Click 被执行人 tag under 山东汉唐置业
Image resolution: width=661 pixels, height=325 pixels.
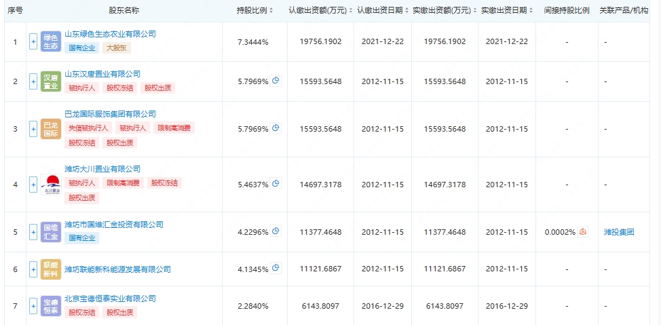(82, 88)
